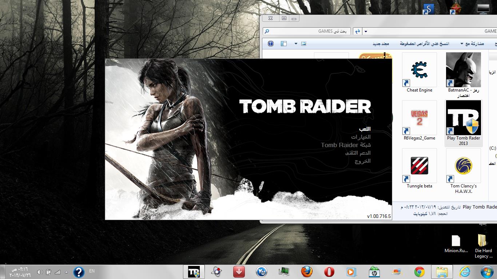Select Tom Clancy's H.A.W.X. shortcut
The width and height of the screenshot is (497, 279).
pos(464,171)
